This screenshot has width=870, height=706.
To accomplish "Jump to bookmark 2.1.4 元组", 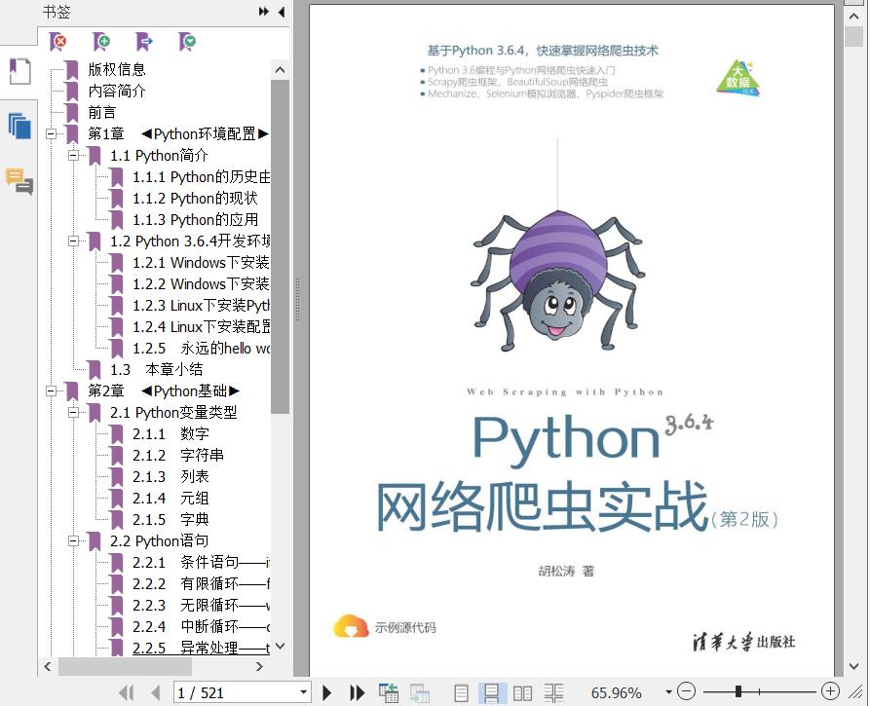I will (170, 498).
